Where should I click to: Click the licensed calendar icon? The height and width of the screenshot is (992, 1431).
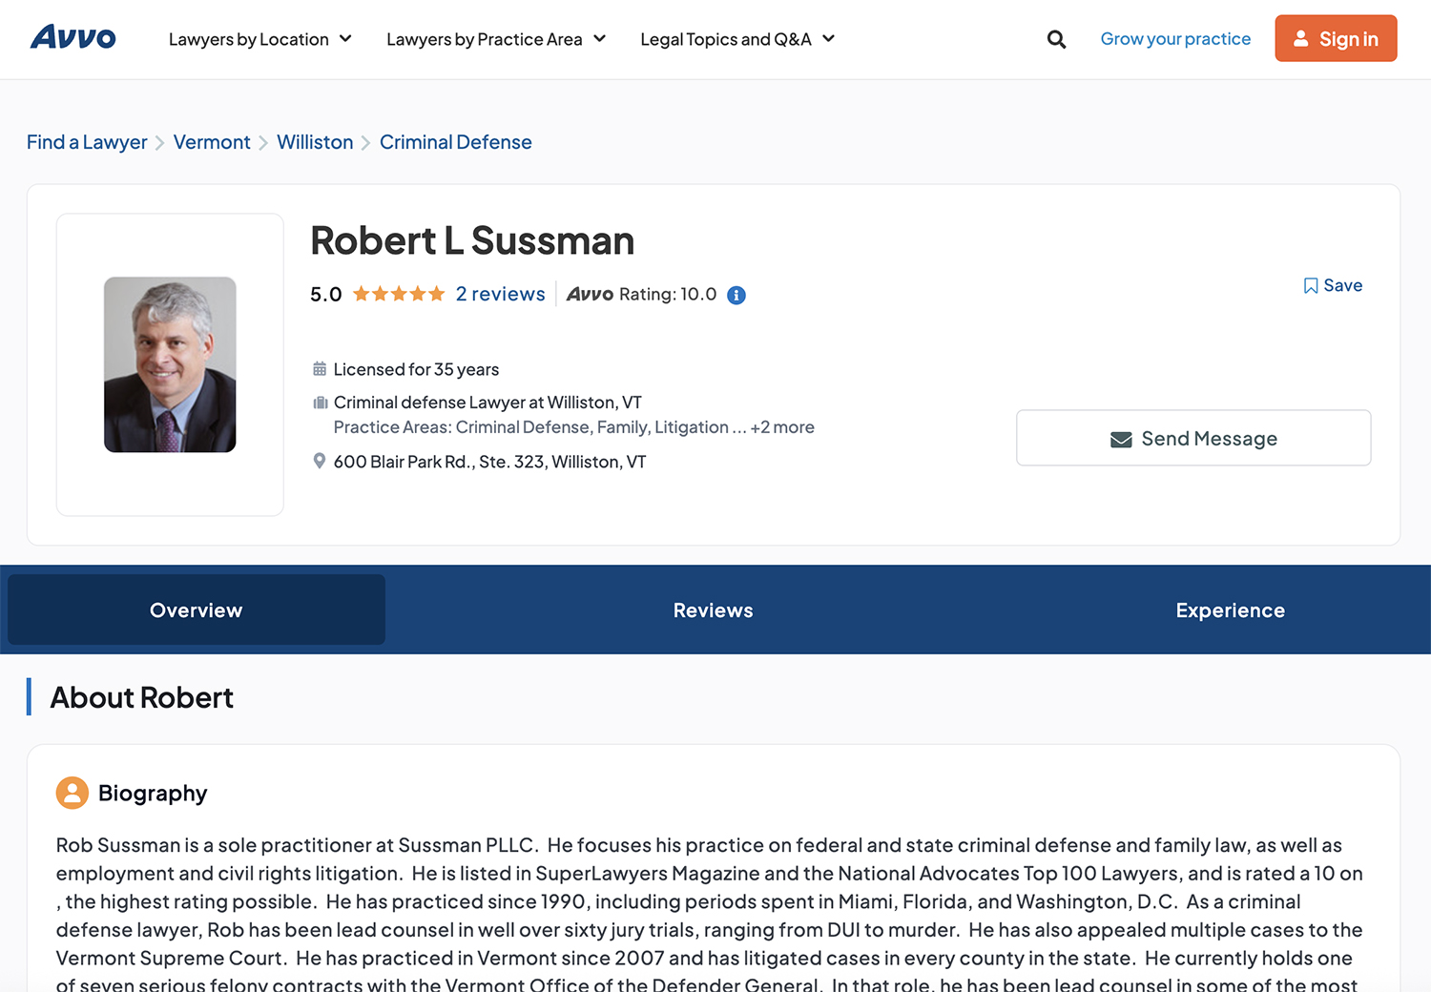(x=320, y=369)
